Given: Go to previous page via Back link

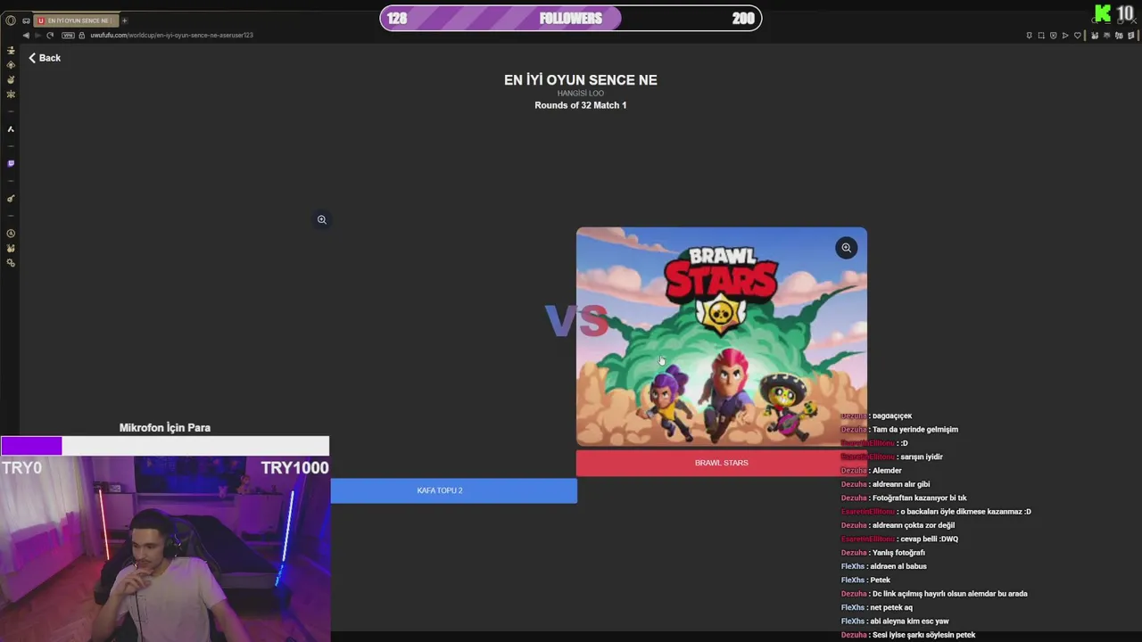Looking at the screenshot, I should click(45, 58).
